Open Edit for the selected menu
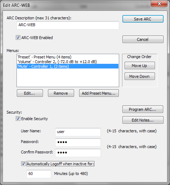 (x=30, y=93)
